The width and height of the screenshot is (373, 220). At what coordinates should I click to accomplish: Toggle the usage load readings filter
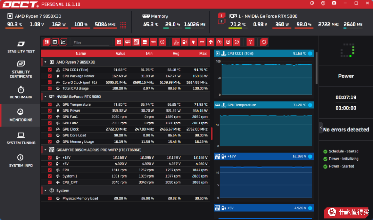[228, 42]
